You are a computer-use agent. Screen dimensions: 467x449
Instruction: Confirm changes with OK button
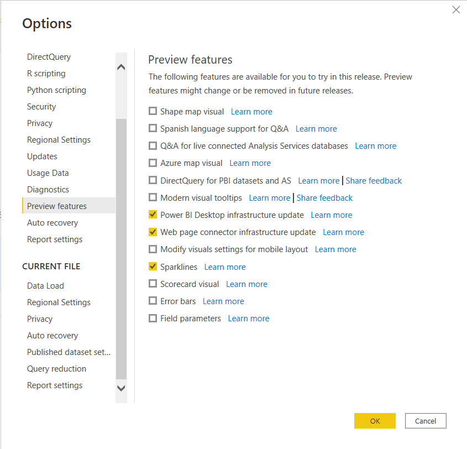(375, 421)
